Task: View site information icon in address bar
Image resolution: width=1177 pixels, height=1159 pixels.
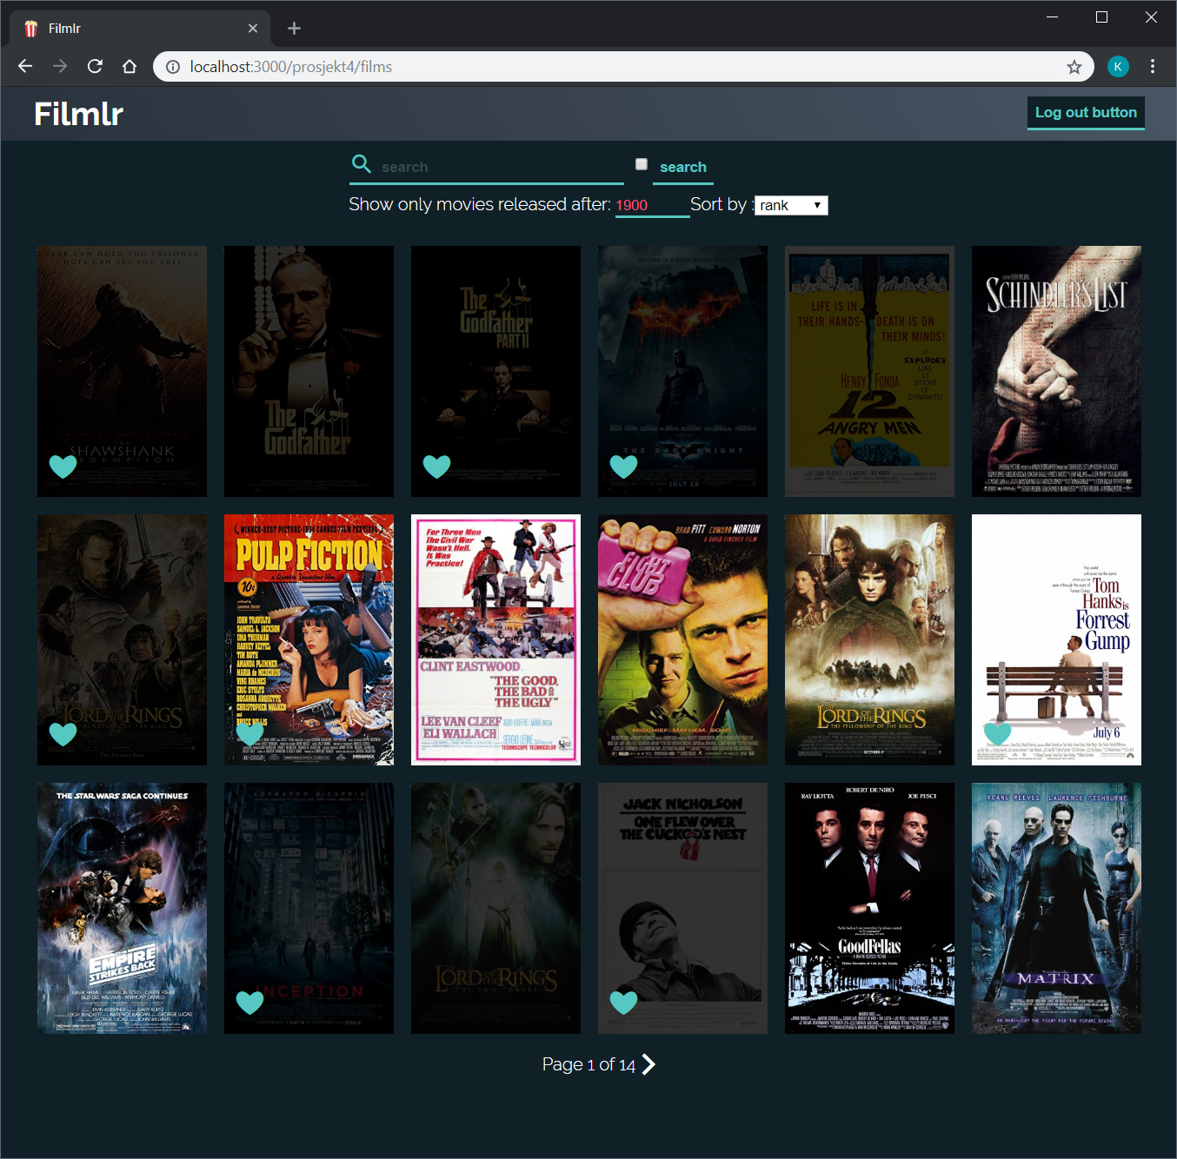Action: point(172,67)
